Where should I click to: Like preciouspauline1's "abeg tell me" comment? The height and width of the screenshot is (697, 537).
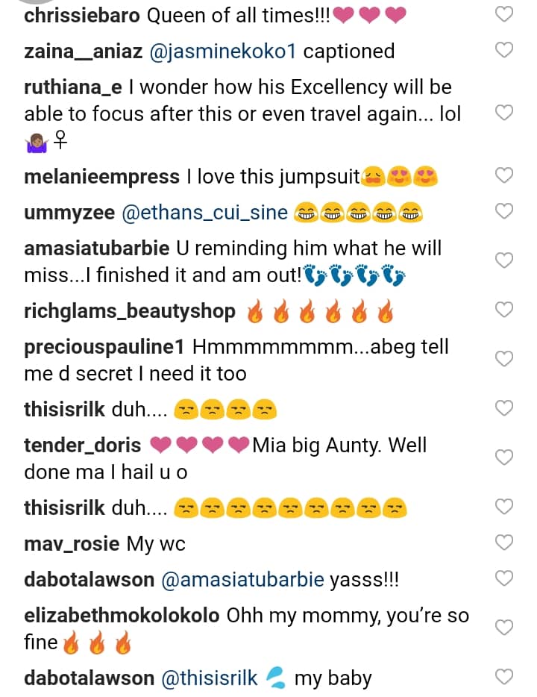click(x=505, y=359)
